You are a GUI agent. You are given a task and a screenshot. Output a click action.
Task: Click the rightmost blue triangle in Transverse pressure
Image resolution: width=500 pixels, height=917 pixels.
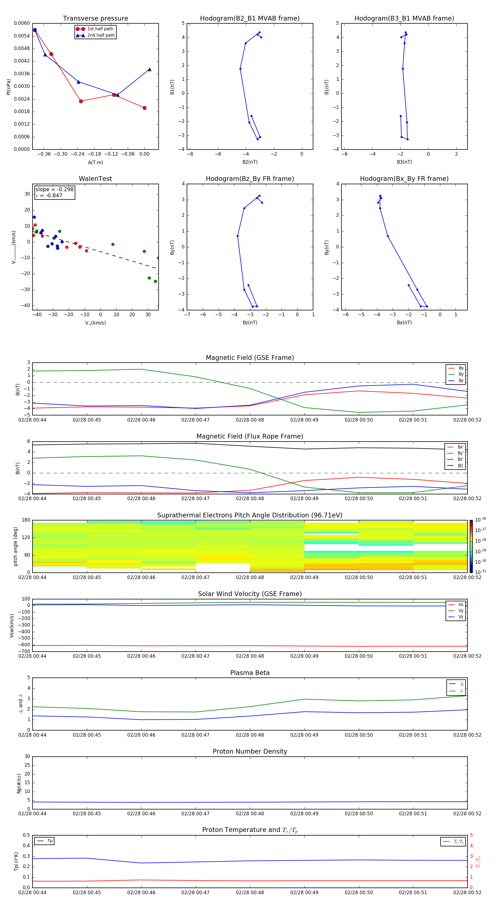[149, 69]
